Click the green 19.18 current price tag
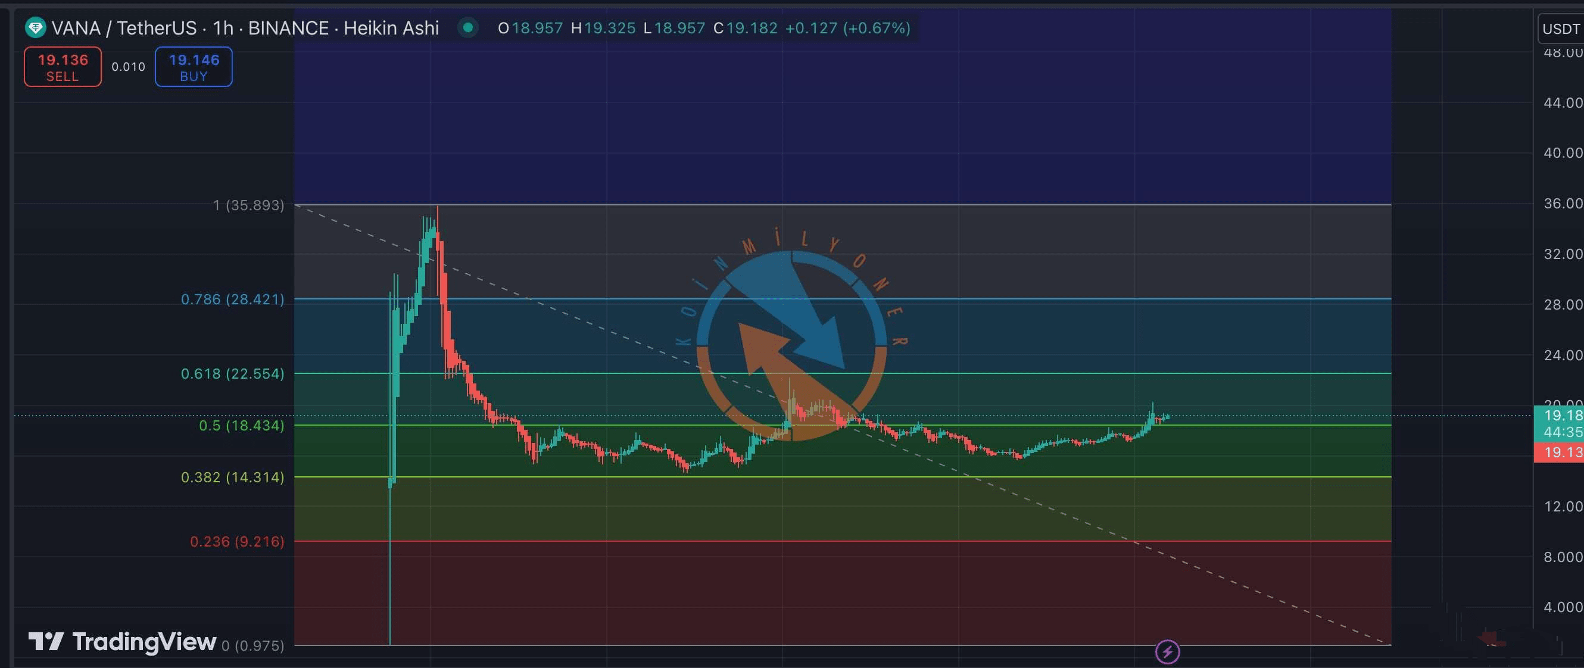This screenshot has height=668, width=1584. pyautogui.click(x=1561, y=416)
